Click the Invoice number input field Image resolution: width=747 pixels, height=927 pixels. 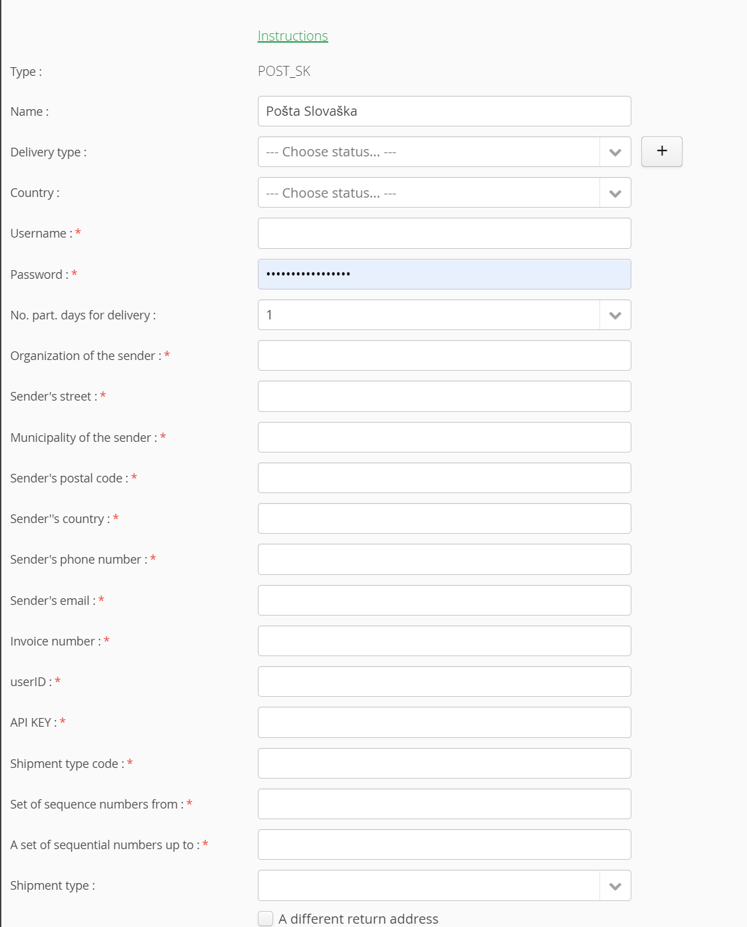[444, 641]
